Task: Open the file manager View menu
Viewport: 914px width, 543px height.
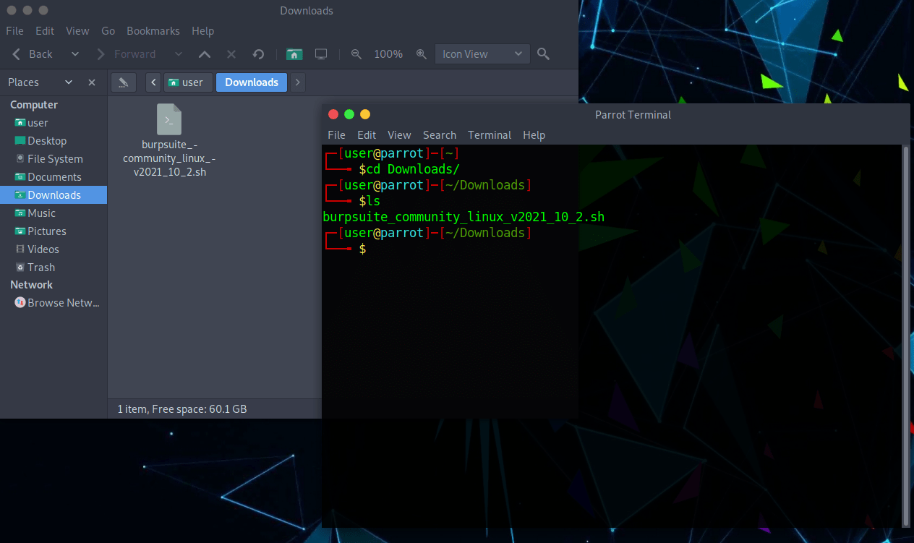Action: pos(77,31)
